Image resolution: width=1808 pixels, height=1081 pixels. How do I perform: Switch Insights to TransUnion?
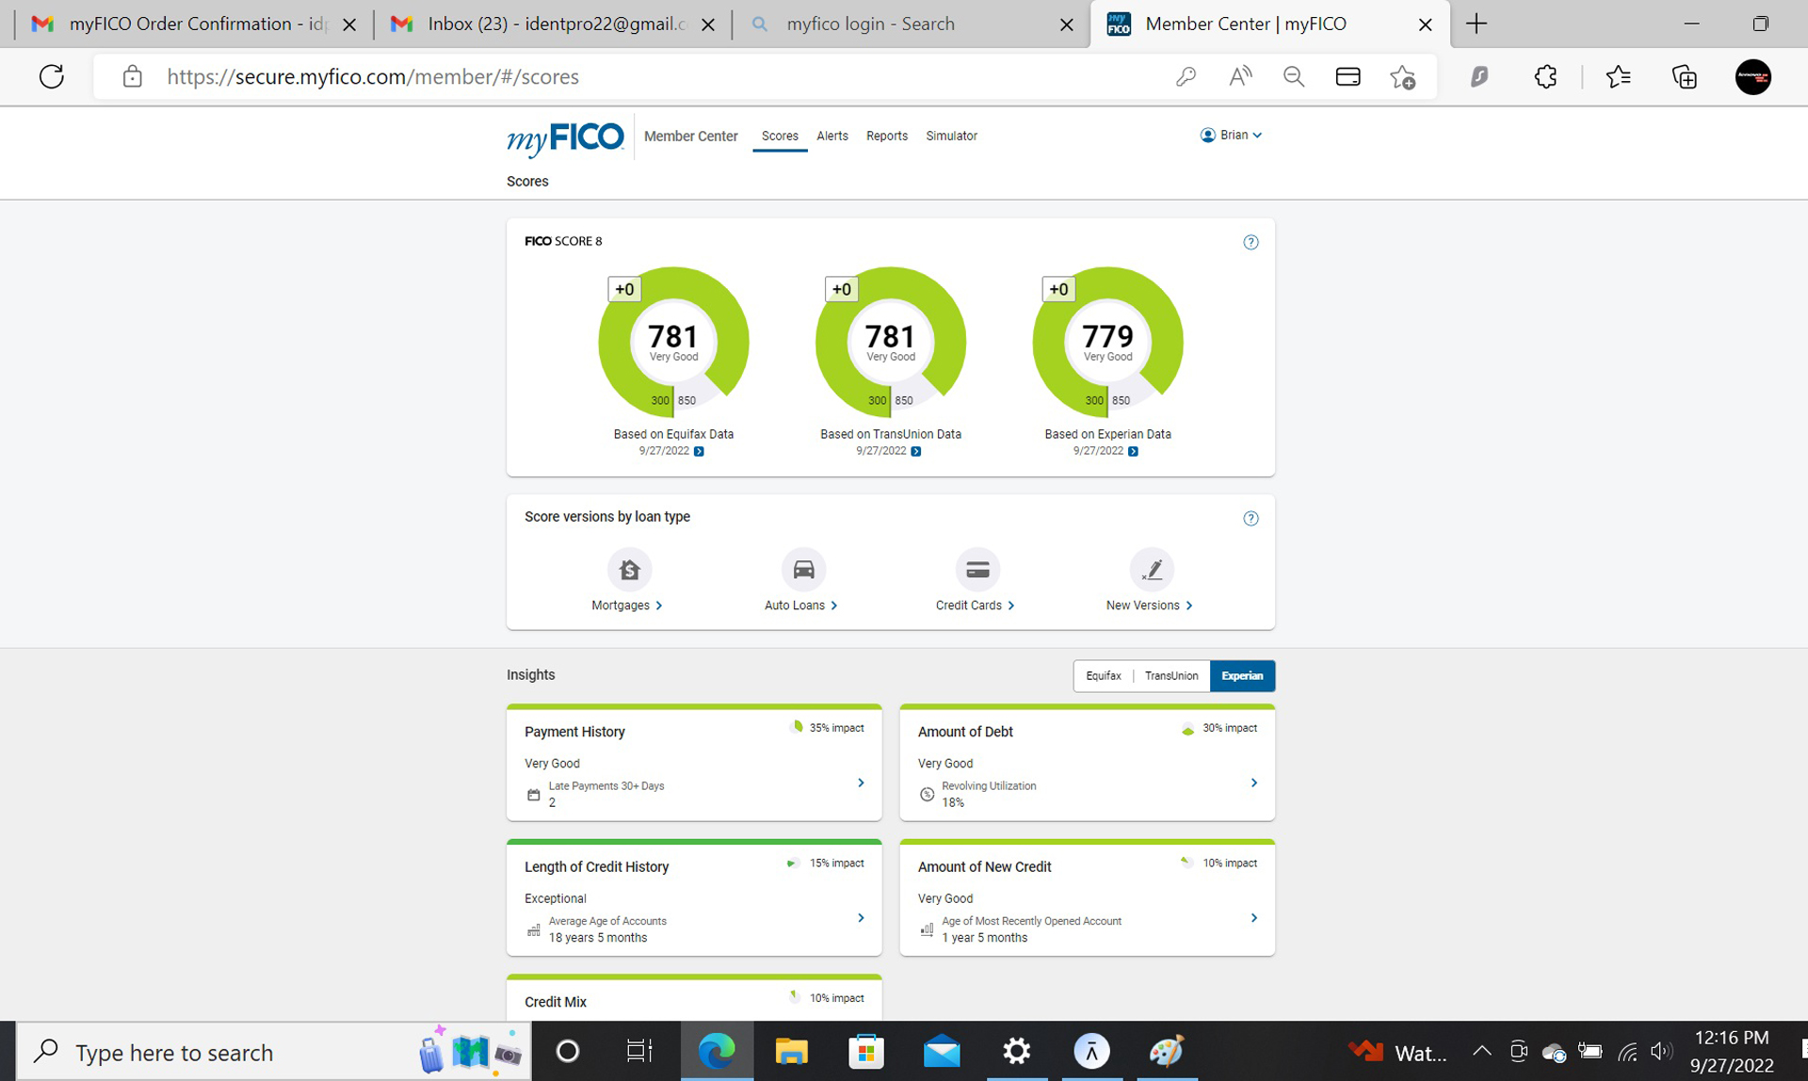tap(1170, 676)
